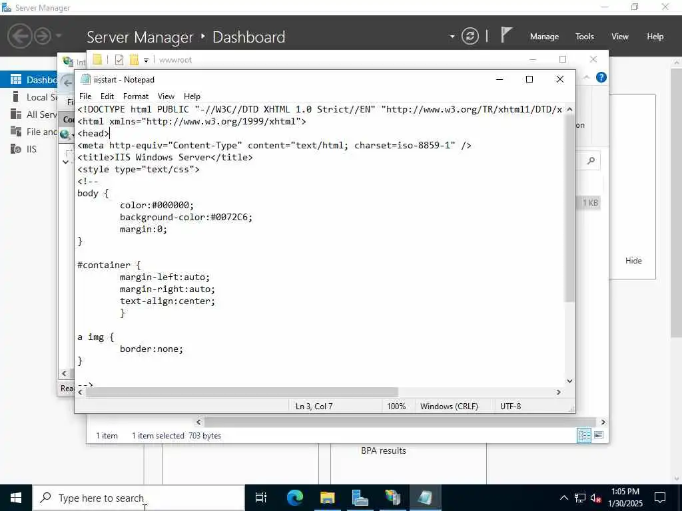This screenshot has height=511, width=682.
Task: Click Explorer horizontal scrollbar track
Action: pyautogui.click(x=400, y=422)
